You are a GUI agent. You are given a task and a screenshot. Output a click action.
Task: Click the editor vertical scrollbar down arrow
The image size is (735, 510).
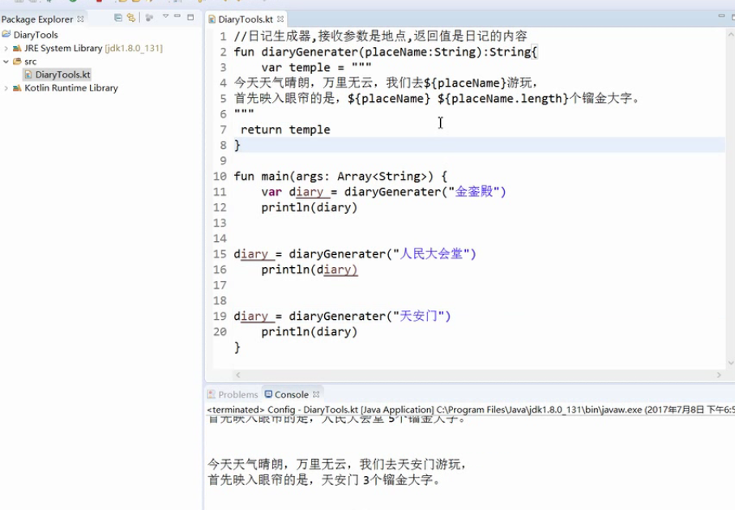[x=730, y=363]
